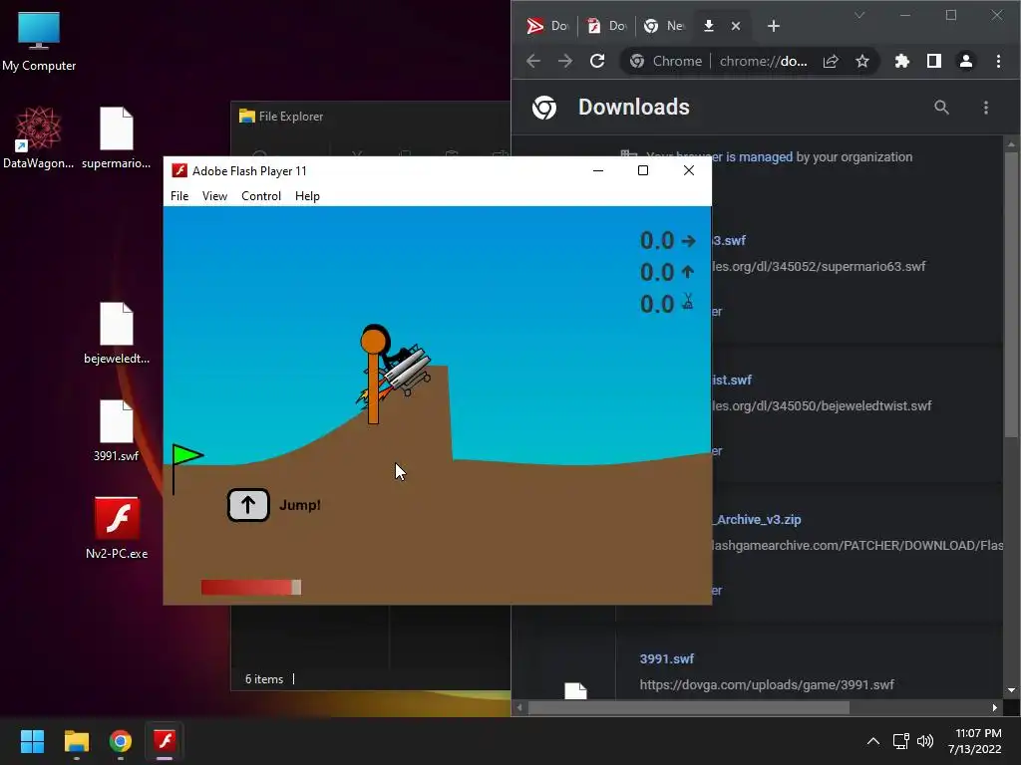Click the Downloads horizontal scrollbar

[x=688, y=708]
